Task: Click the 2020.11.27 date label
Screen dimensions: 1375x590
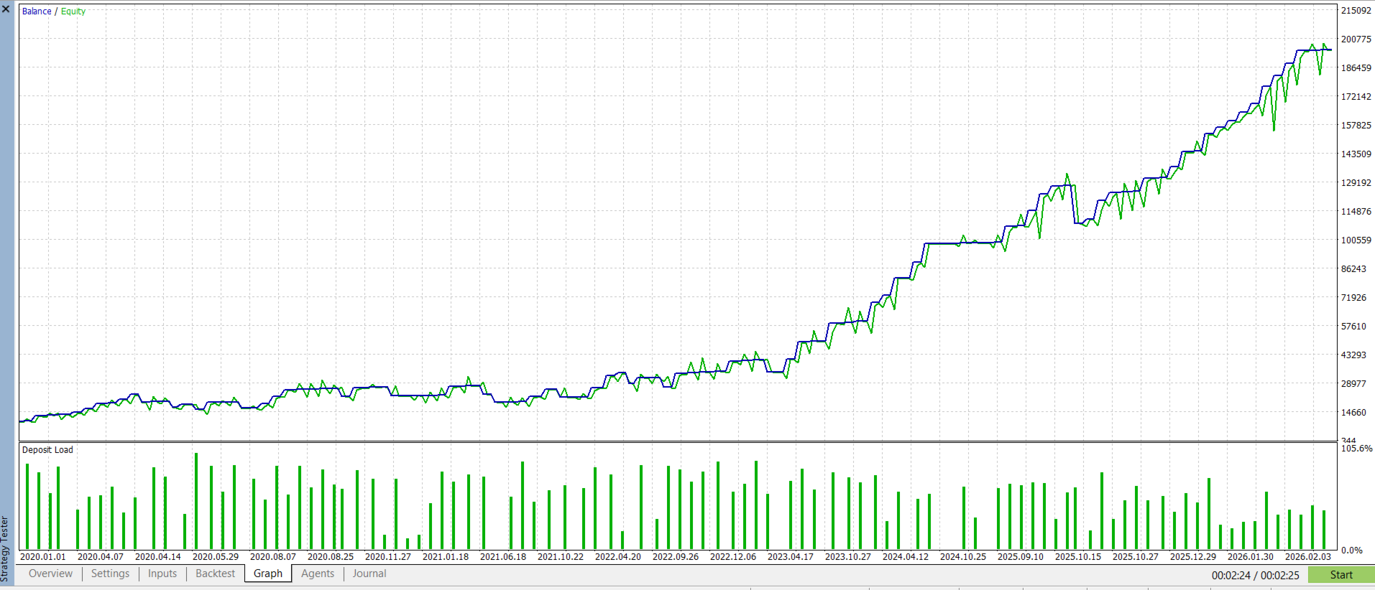Action: click(x=388, y=557)
